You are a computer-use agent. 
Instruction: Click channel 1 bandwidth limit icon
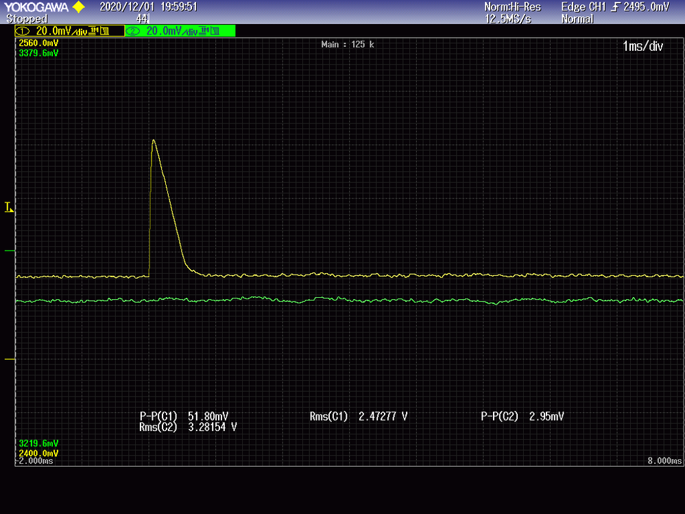click(x=104, y=31)
